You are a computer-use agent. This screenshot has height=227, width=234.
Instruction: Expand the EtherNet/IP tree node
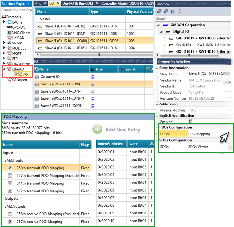(4, 64)
